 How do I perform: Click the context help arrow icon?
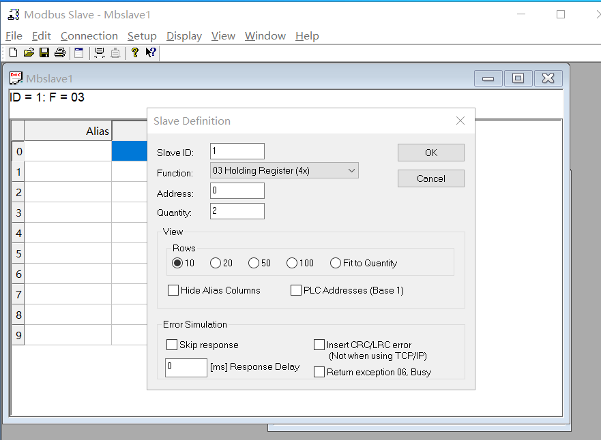(x=151, y=52)
